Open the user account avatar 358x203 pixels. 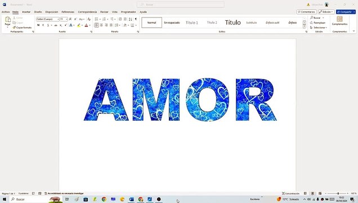[x=326, y=5]
